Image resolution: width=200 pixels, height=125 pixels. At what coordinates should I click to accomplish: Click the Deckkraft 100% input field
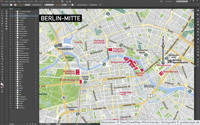pyautogui.click(x=64, y=5)
